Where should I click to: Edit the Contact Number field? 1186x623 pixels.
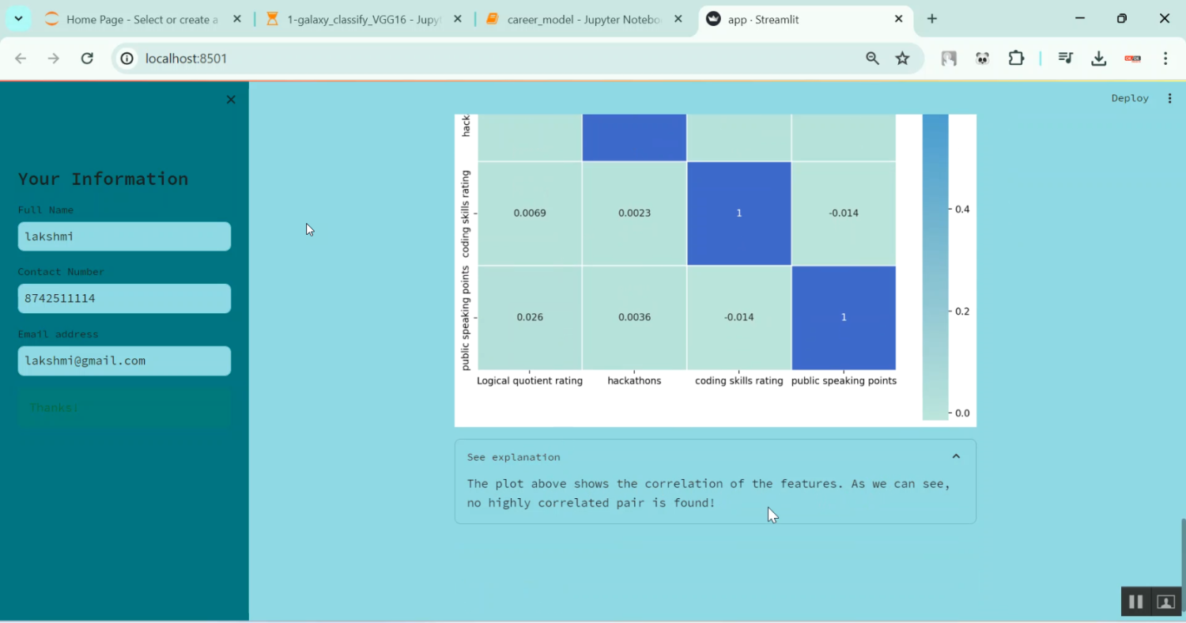(124, 299)
